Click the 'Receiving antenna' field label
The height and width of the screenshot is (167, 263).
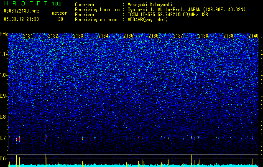(96, 20)
